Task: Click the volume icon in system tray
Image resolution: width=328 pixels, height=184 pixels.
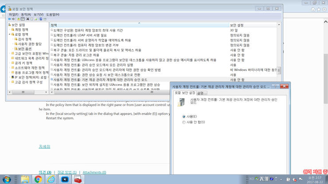Action: click(294, 179)
